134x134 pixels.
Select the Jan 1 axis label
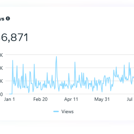pos(9,99)
